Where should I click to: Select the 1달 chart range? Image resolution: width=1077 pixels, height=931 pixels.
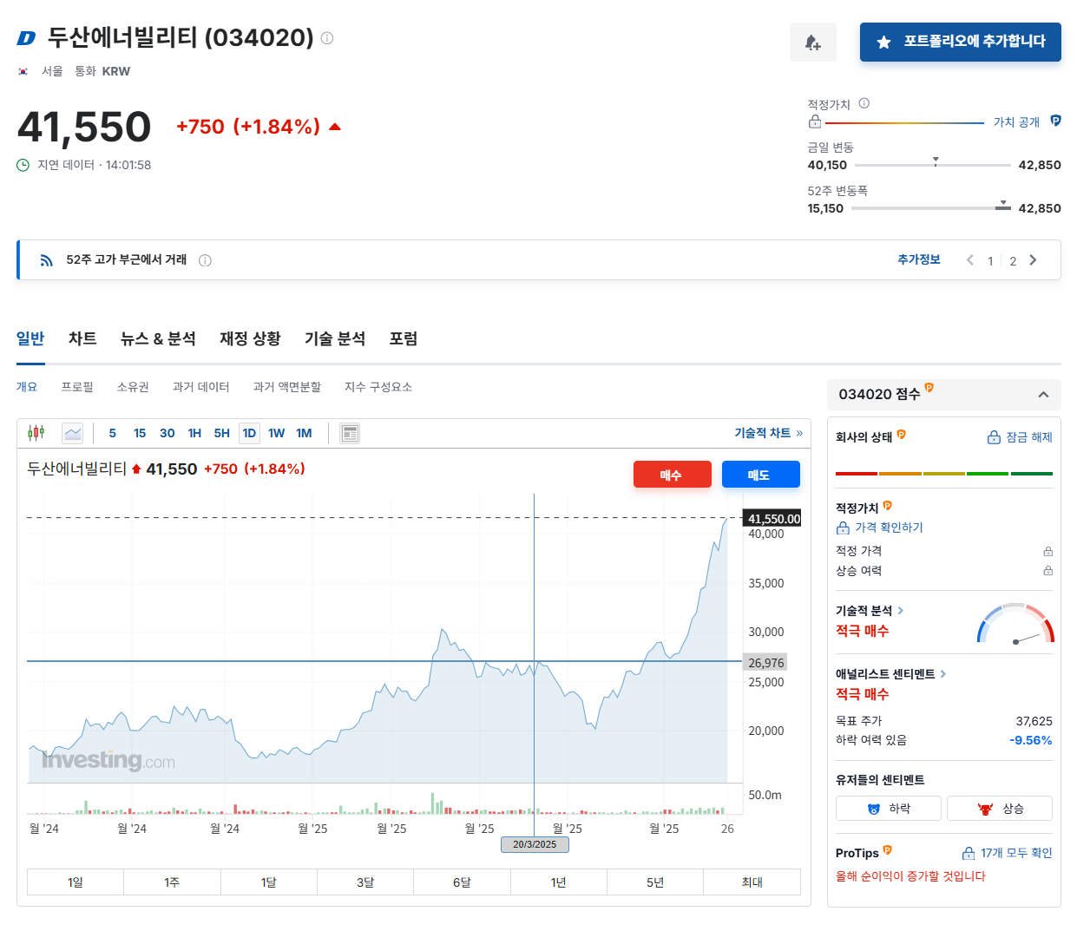(269, 882)
